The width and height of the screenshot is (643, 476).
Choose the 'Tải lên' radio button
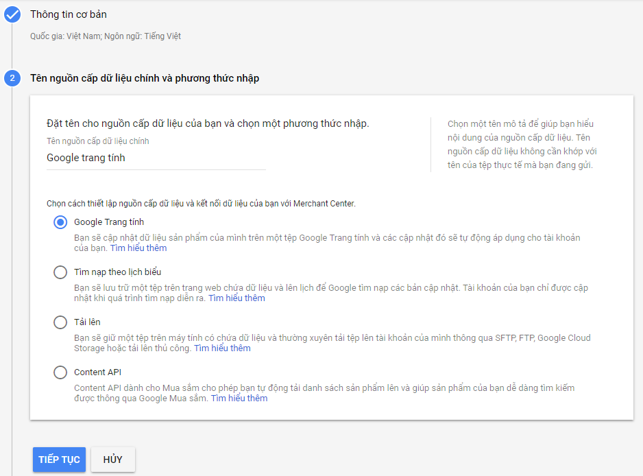pyautogui.click(x=60, y=322)
